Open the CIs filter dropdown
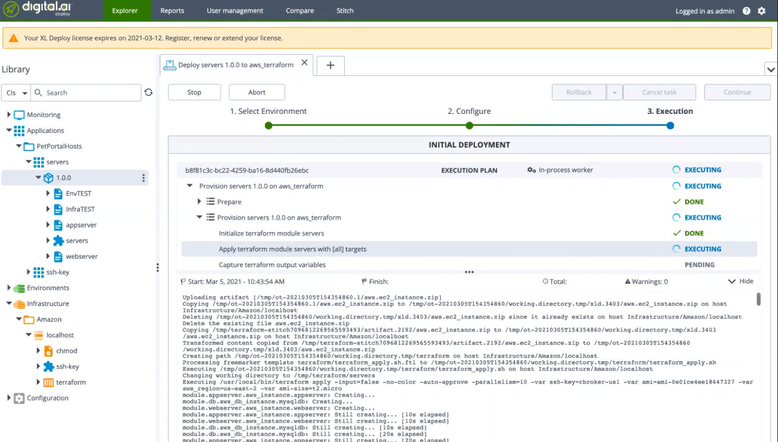This screenshot has height=442, width=778. coord(16,93)
